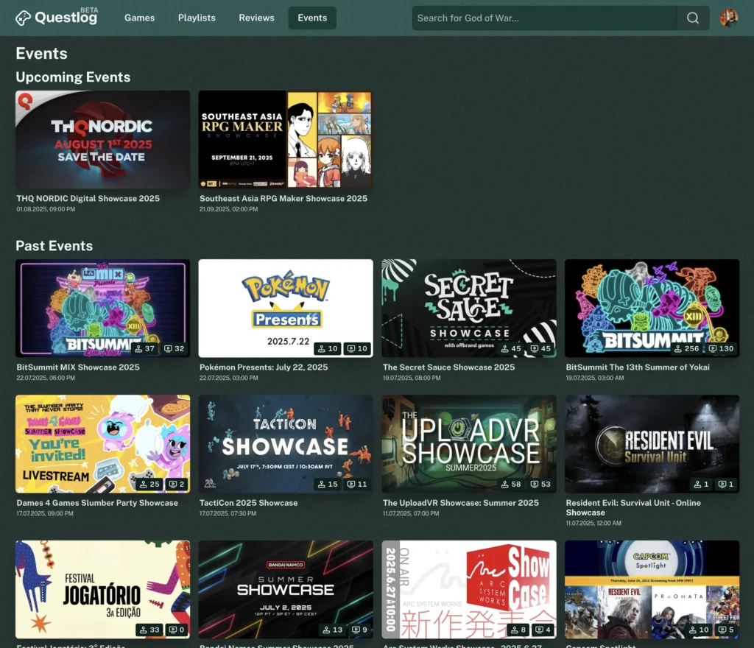
Task: Click the 25 attendees badge on Dames 4 Games
Action: pyautogui.click(x=149, y=484)
